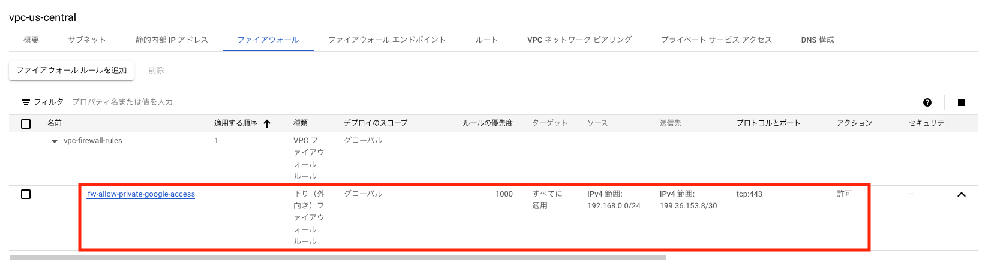Screen dimensions: 985x269
Task: Click the sort arrow next to 適用する順序
Action: [267, 123]
